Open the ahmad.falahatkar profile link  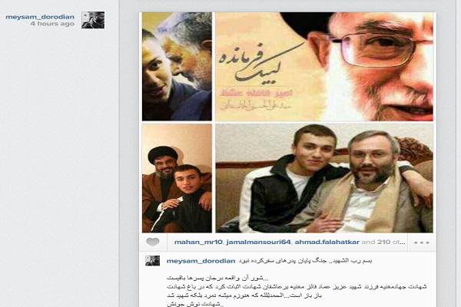(x=327, y=242)
